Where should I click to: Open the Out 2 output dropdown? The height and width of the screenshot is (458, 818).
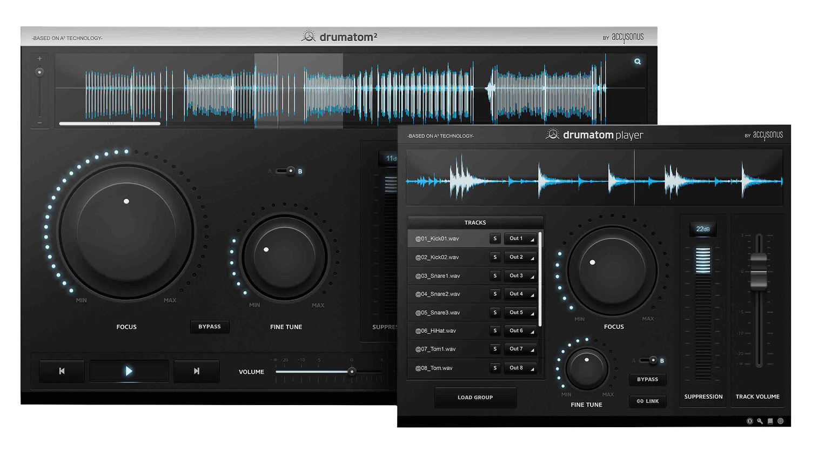[520, 258]
